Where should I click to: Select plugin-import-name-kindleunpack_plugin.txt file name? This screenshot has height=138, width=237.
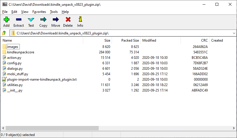pos(42,79)
